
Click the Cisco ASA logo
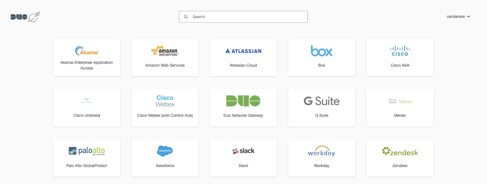(400, 51)
